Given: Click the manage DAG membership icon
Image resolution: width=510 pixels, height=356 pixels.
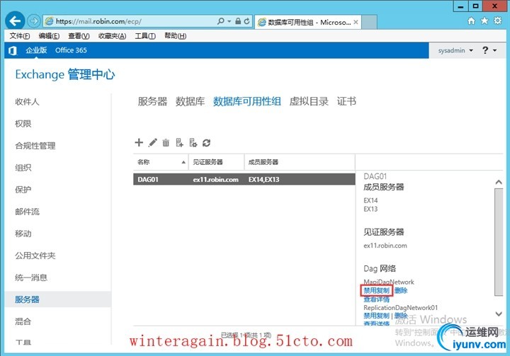Looking at the screenshot, I should coord(179,142).
